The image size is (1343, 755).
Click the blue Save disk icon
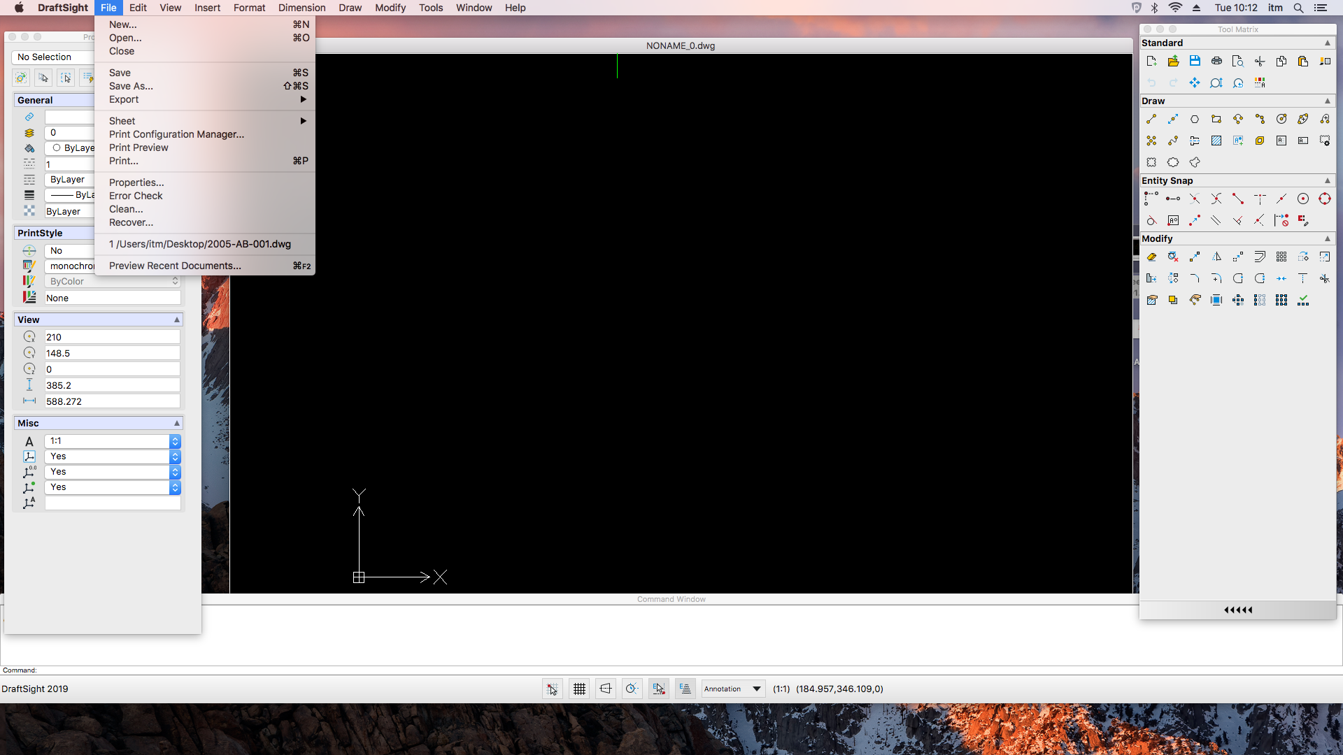(x=1195, y=62)
